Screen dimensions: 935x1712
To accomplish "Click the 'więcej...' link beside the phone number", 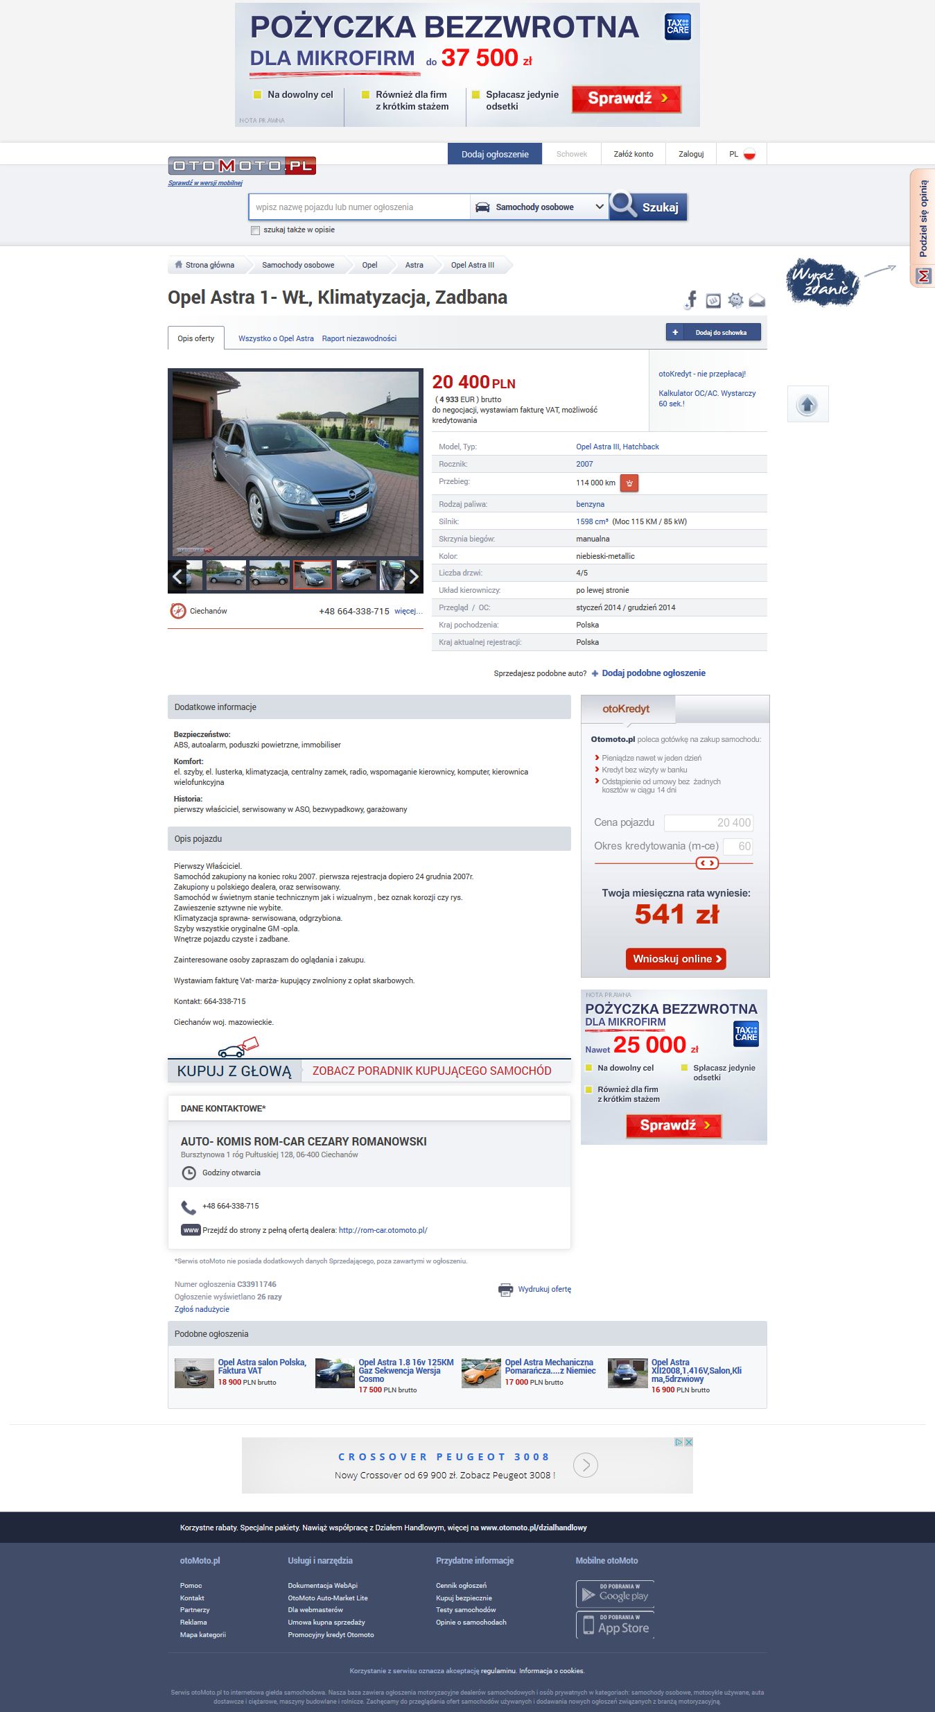I will (x=408, y=611).
